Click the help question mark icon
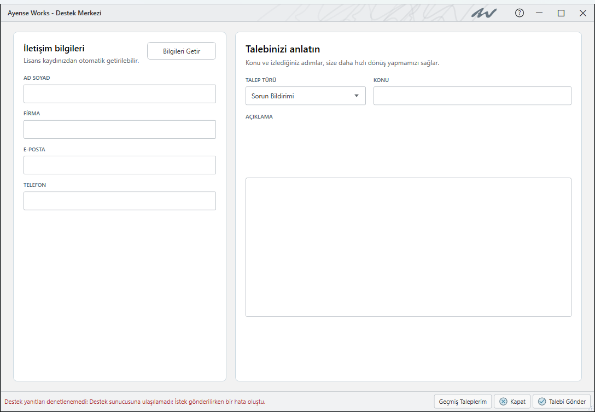Image resolution: width=595 pixels, height=412 pixels. (519, 13)
